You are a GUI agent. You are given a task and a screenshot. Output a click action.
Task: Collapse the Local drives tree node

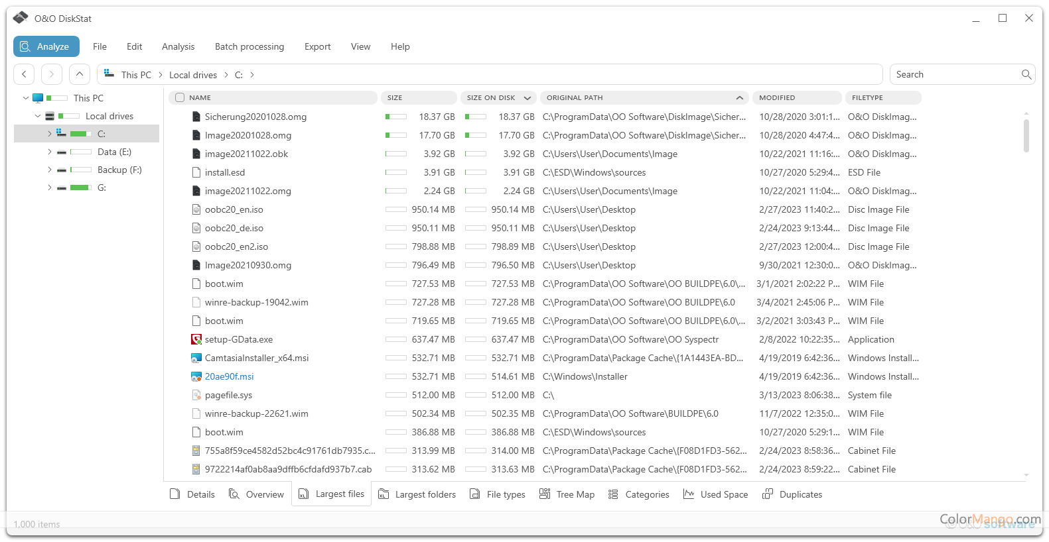38,116
